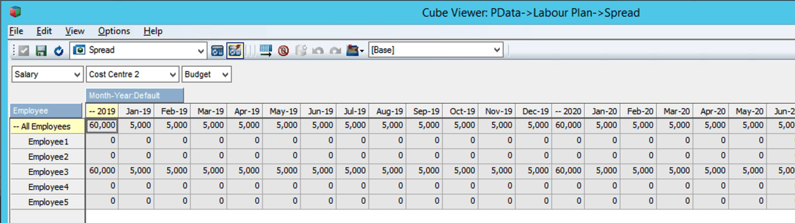This screenshot has height=223, width=795.
Task: Open the Options menu
Action: tap(114, 31)
